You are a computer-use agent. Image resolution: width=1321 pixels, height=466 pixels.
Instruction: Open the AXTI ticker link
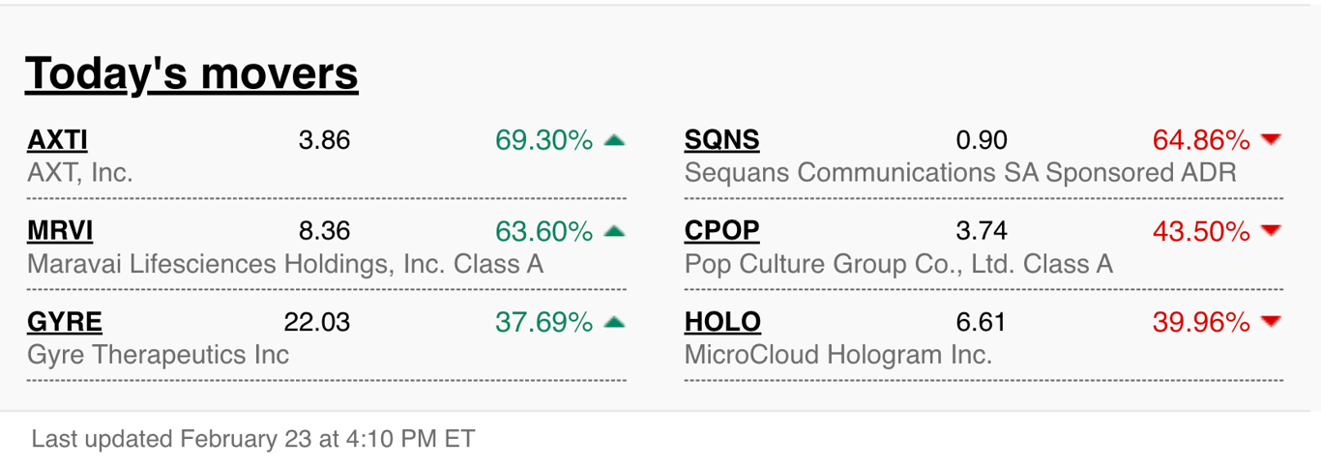tap(57, 141)
